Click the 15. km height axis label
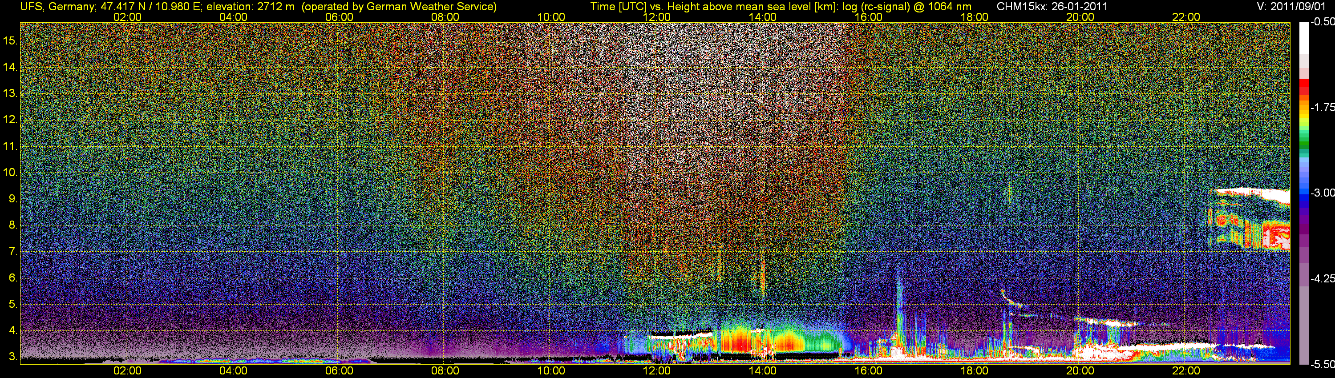Screen dimensions: 1335x378 (x=10, y=40)
